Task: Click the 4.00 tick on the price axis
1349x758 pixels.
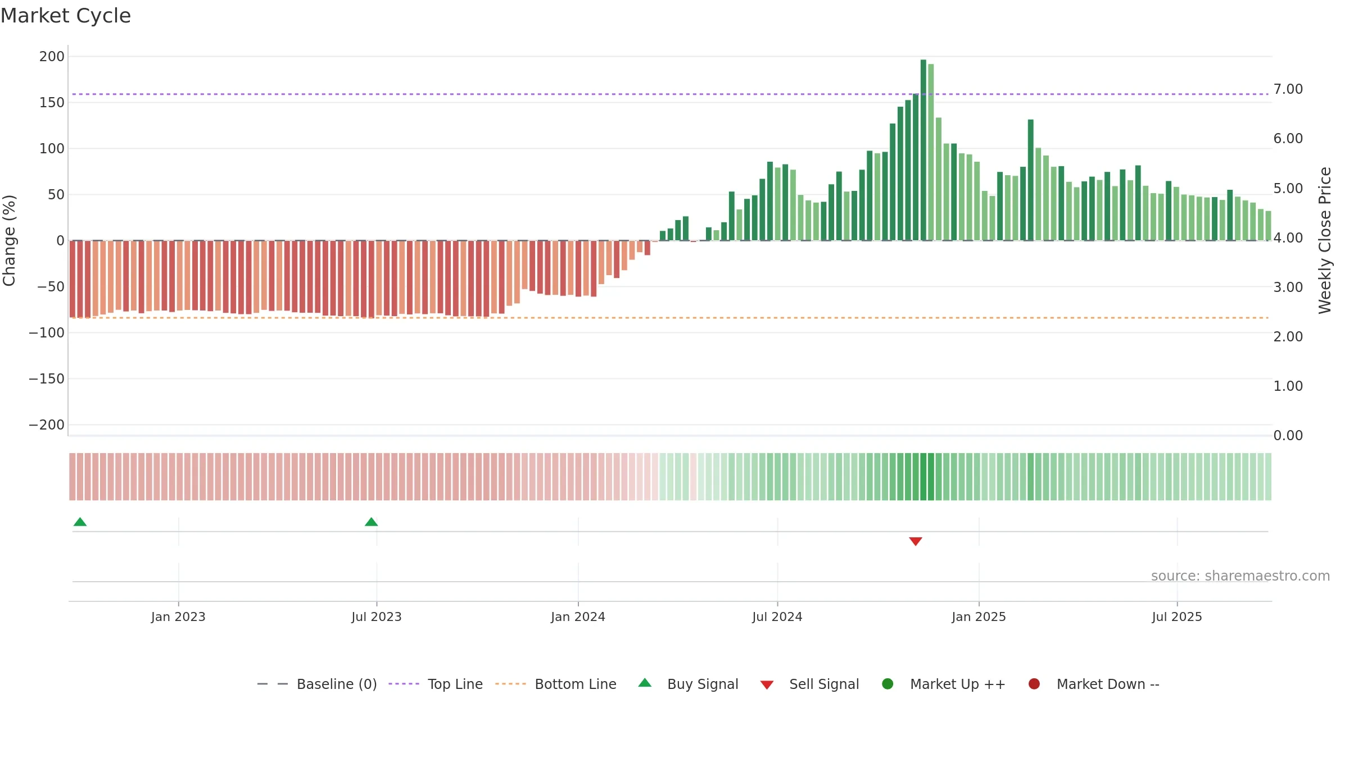Action: coord(1288,238)
